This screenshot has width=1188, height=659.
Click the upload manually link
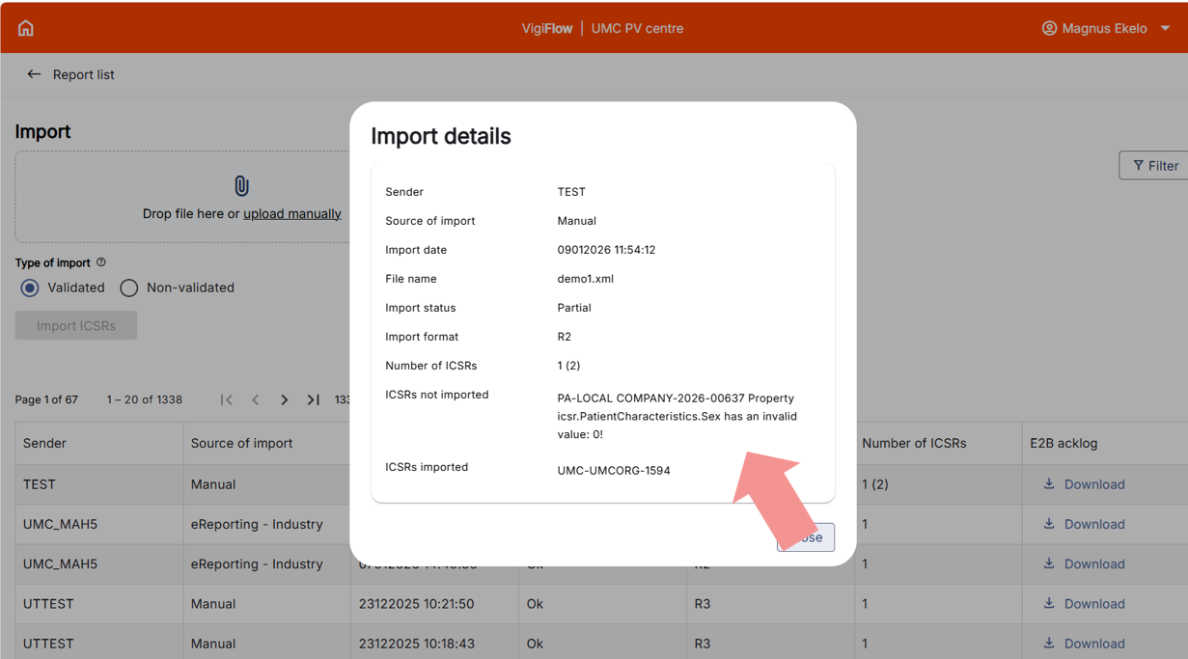pos(291,213)
